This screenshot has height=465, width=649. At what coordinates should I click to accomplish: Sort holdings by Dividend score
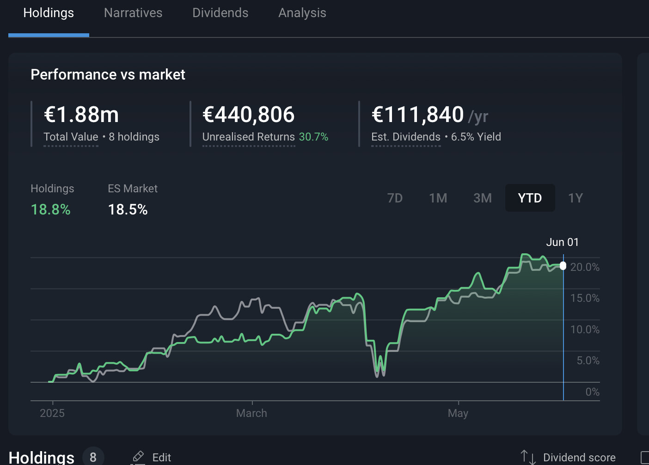coord(579,458)
